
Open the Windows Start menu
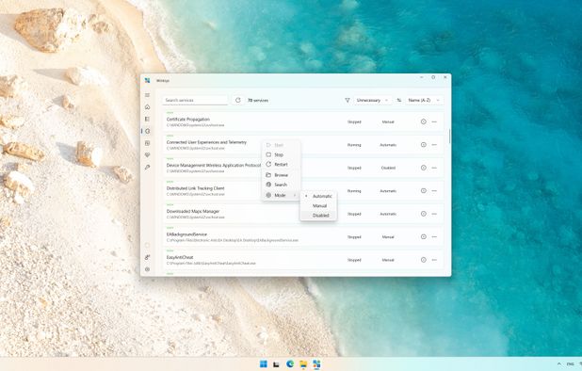point(263,364)
